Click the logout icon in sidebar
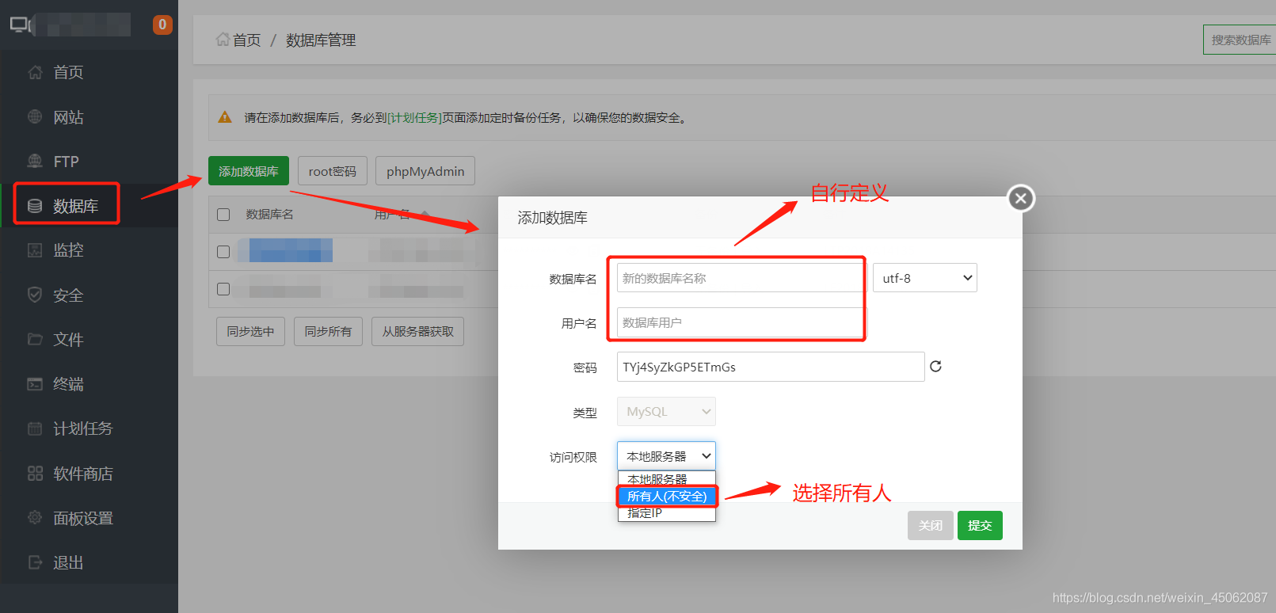 pyautogui.click(x=35, y=562)
